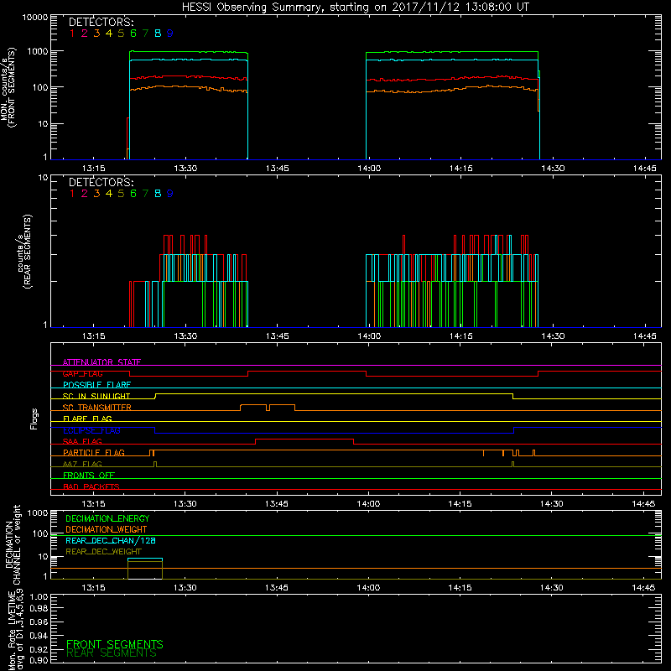
Task: Click the POSSIBLE_FLARE flag label
Action: (96, 385)
